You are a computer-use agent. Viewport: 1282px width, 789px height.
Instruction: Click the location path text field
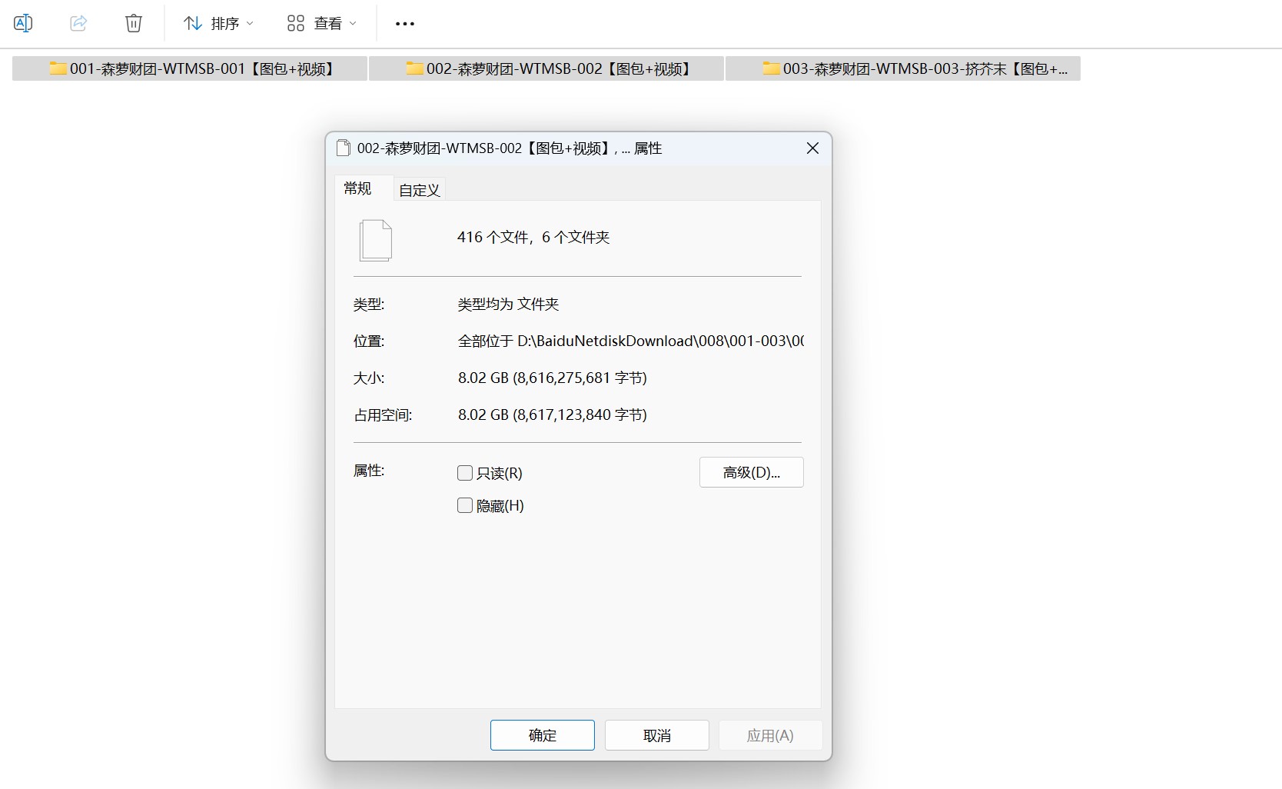point(630,341)
